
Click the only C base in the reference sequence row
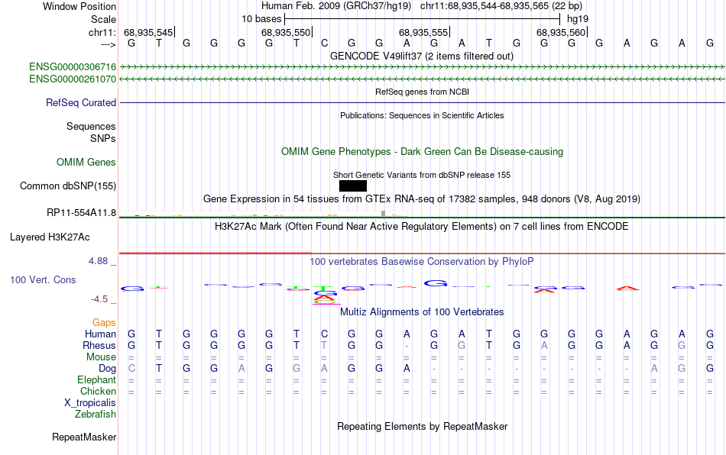coord(324,44)
